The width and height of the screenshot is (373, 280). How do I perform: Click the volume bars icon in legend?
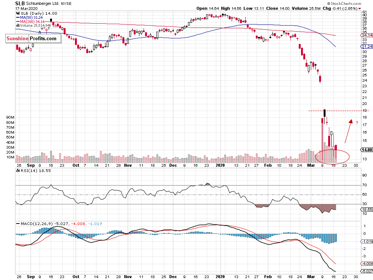pos(18,26)
